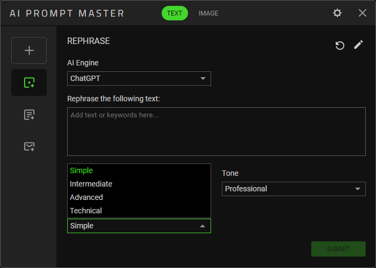The image size is (376, 268).
Task: Click the edit pencil icon
Action: tap(358, 45)
